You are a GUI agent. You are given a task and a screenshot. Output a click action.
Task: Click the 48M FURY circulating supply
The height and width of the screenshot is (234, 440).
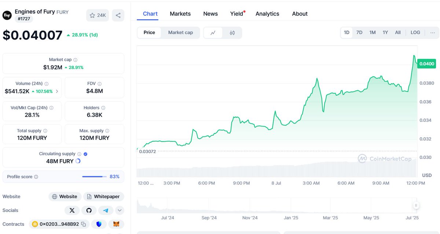[x=59, y=161]
